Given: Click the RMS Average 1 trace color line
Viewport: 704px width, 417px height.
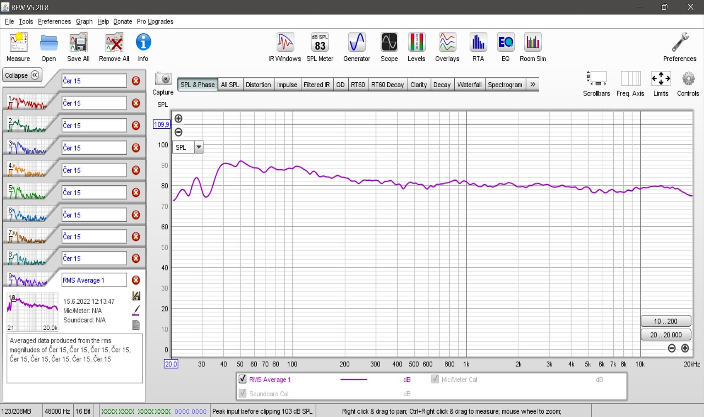Looking at the screenshot, I should point(354,379).
